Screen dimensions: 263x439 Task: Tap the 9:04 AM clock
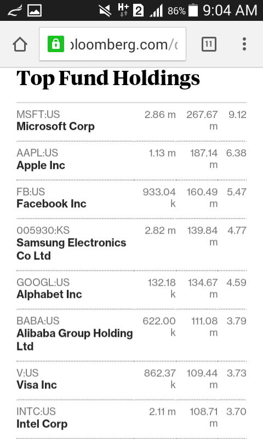[x=230, y=10]
